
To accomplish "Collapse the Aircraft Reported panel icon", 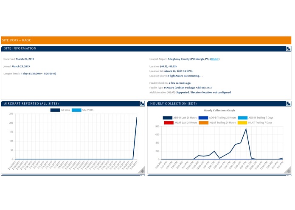I will [x=142, y=104].
